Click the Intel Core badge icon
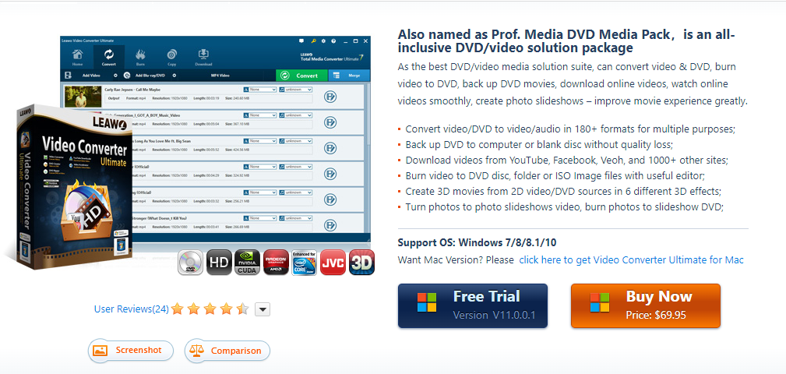The width and height of the screenshot is (786, 374). point(305,263)
